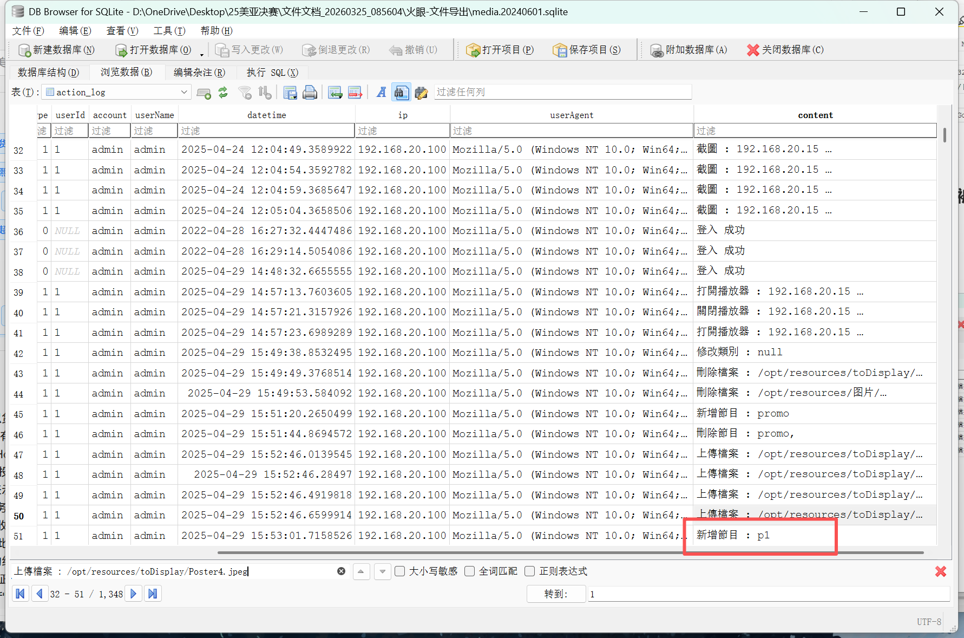Click the find previous match up arrow

click(361, 571)
